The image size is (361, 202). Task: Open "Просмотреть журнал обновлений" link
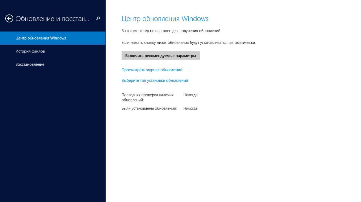click(152, 70)
